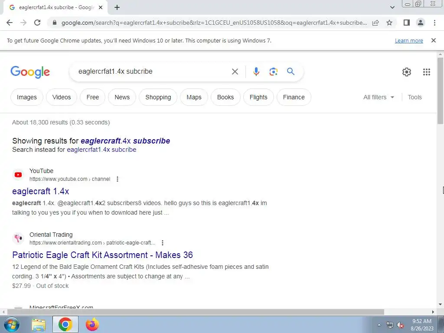This screenshot has height=333, width=444.
Task: Click into the Google search field
Action: (x=153, y=72)
